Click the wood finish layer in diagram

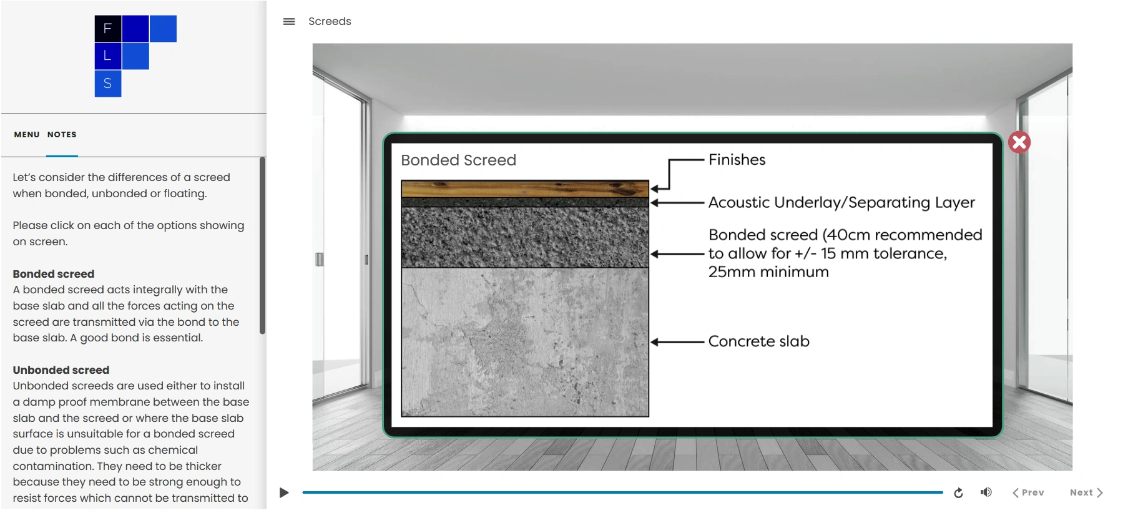click(x=524, y=188)
